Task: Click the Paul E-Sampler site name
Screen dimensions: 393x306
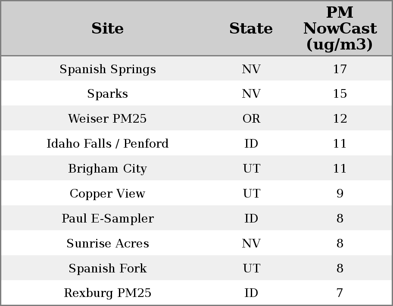Action: pos(107,219)
